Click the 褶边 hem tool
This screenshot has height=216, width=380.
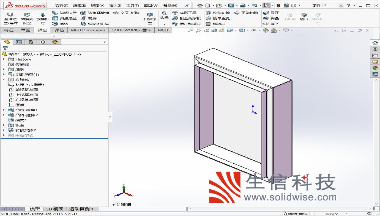coord(61,24)
